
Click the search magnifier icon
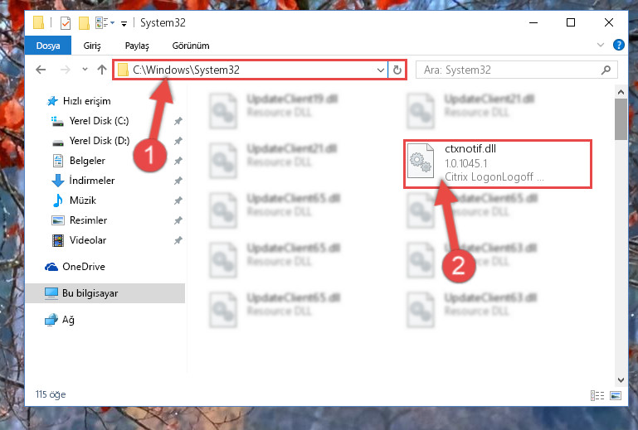(x=606, y=70)
